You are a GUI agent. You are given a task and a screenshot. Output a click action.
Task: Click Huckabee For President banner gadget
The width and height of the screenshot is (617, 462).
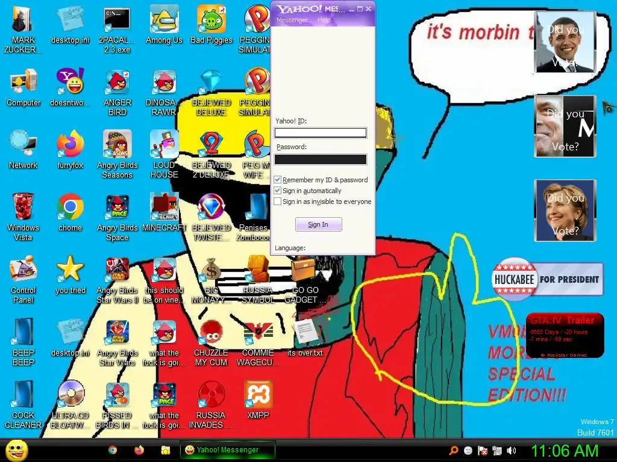coord(547,279)
